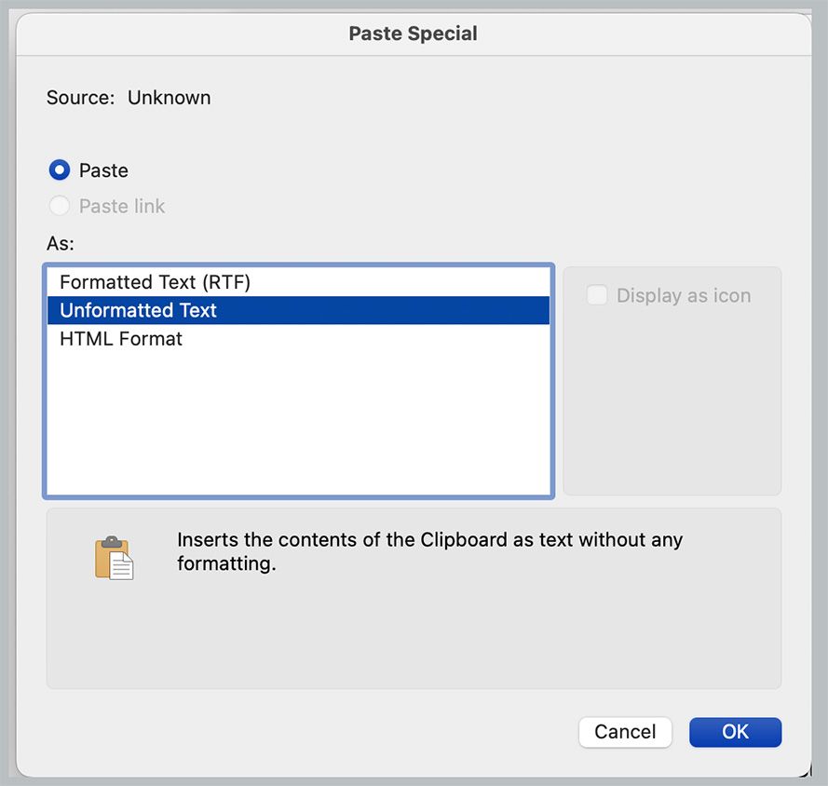Pick HTML Format as the paste type
This screenshot has width=828, height=786.
click(120, 339)
